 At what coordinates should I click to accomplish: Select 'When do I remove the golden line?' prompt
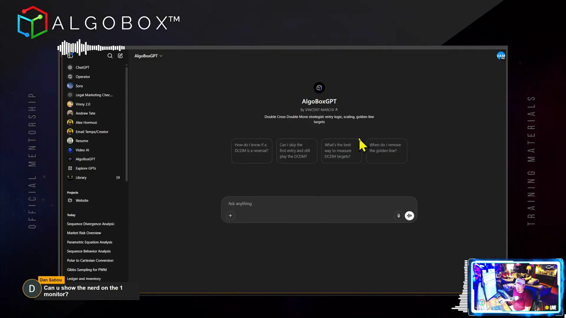pyautogui.click(x=386, y=151)
